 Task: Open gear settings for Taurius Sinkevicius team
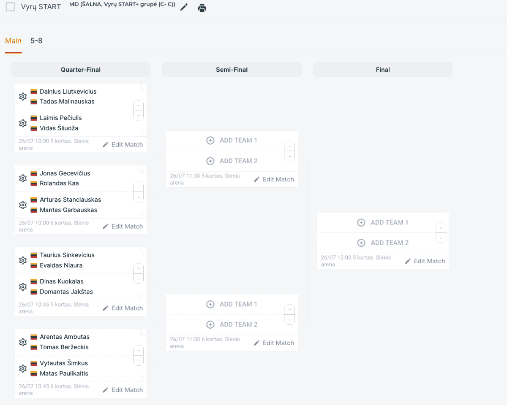coord(23,260)
